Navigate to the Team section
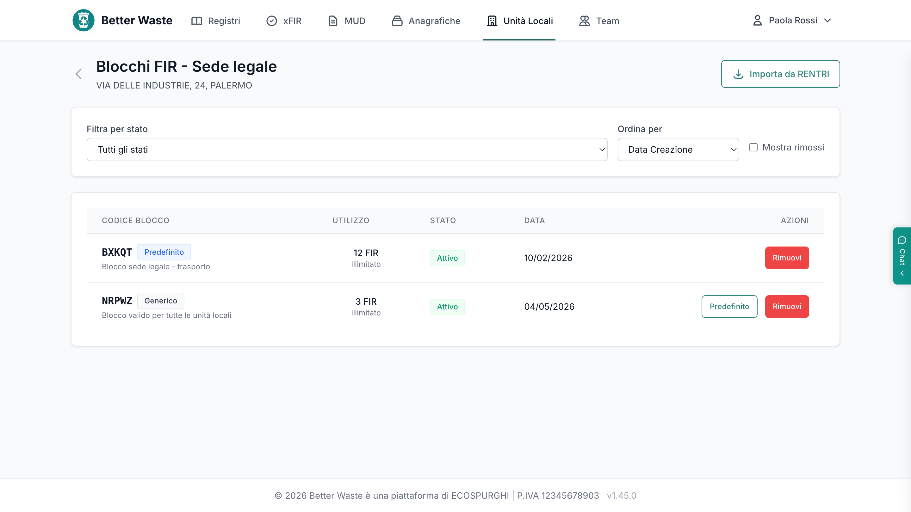This screenshot has width=911, height=512. (x=599, y=21)
